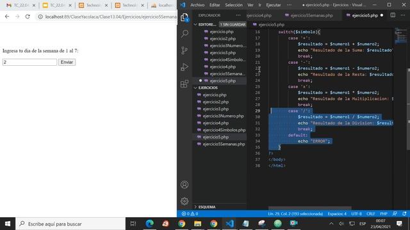Split the editor to the right
This screenshot has width=410, height=230.
(393, 15)
